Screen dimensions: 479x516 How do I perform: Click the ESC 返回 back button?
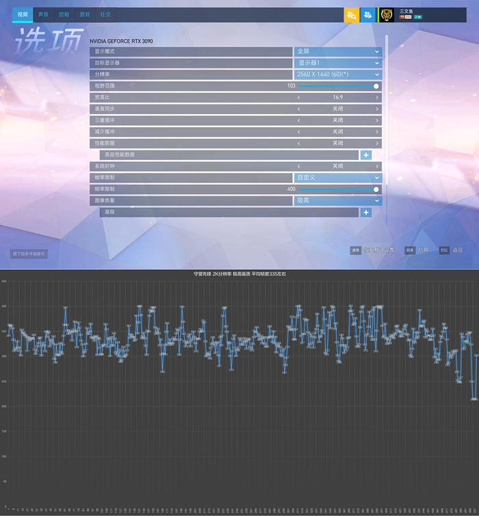(x=452, y=250)
